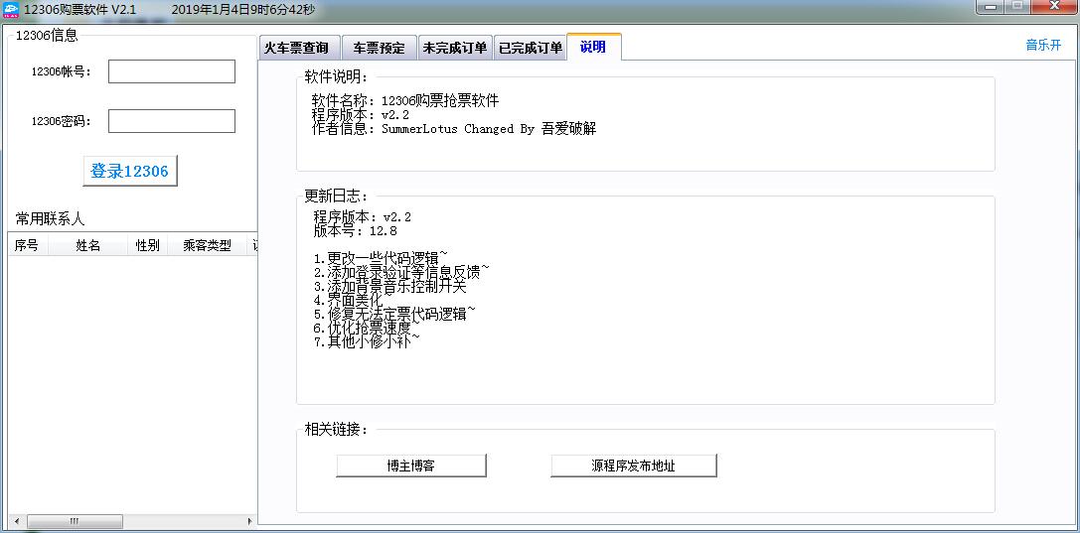The height and width of the screenshot is (533, 1080).
Task: Open the 博主博客 link button
Action: (411, 466)
